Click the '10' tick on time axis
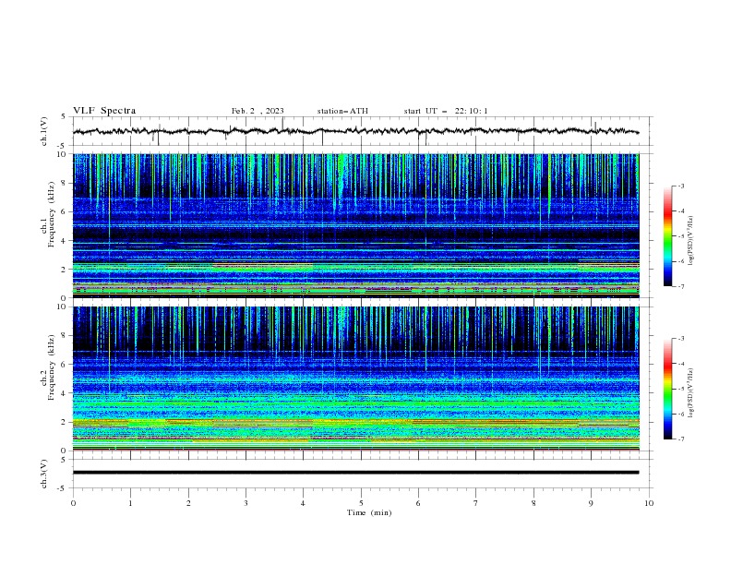The width and height of the screenshot is (731, 565). (649, 503)
